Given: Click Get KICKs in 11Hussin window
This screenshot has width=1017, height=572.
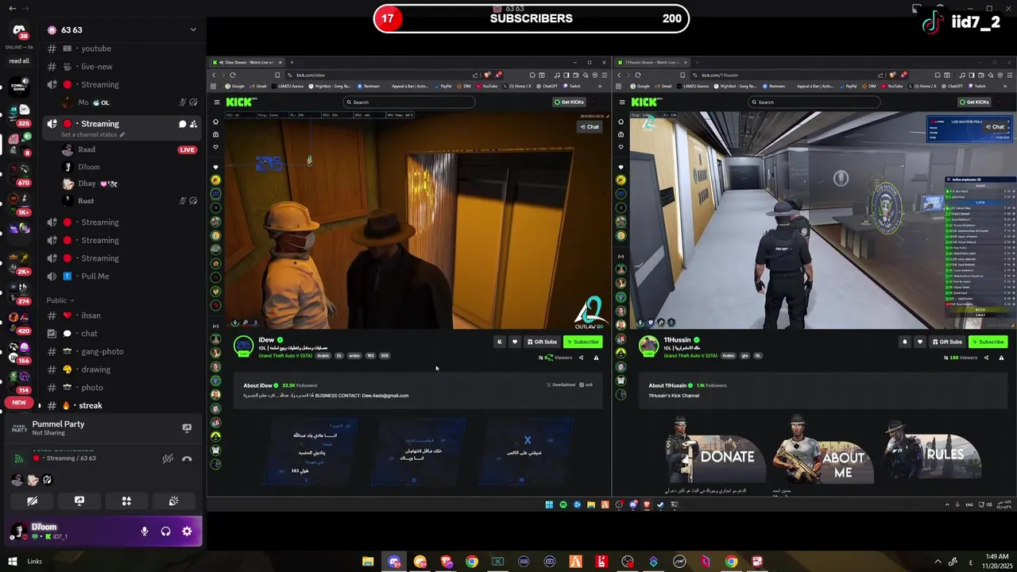Looking at the screenshot, I should [x=974, y=102].
